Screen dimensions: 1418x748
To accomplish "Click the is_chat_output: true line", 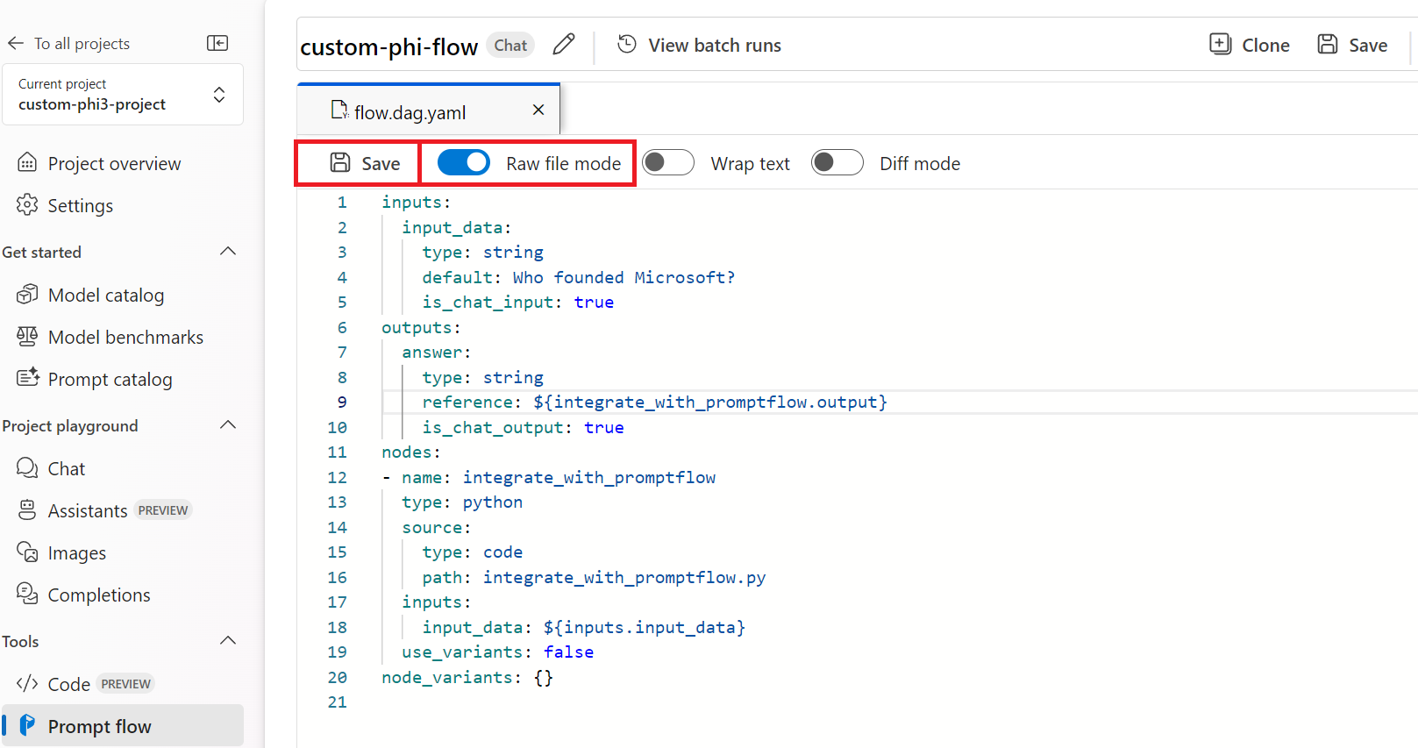I will pyautogui.click(x=523, y=427).
